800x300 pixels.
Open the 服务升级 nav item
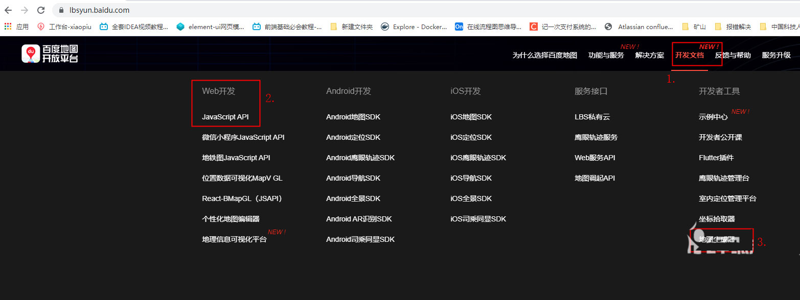tap(776, 55)
